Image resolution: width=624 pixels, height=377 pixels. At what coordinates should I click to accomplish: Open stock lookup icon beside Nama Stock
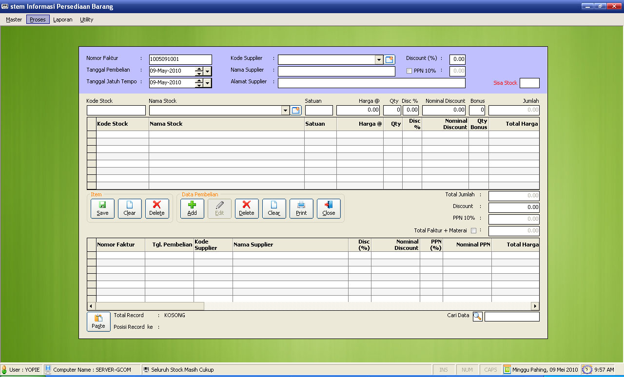[x=296, y=111]
